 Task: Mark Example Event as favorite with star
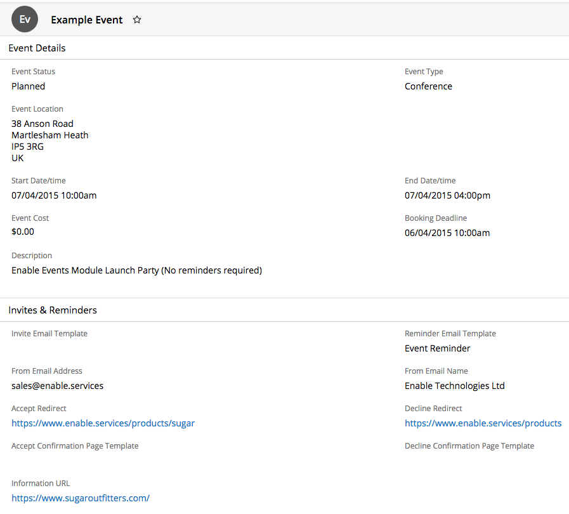pos(137,20)
